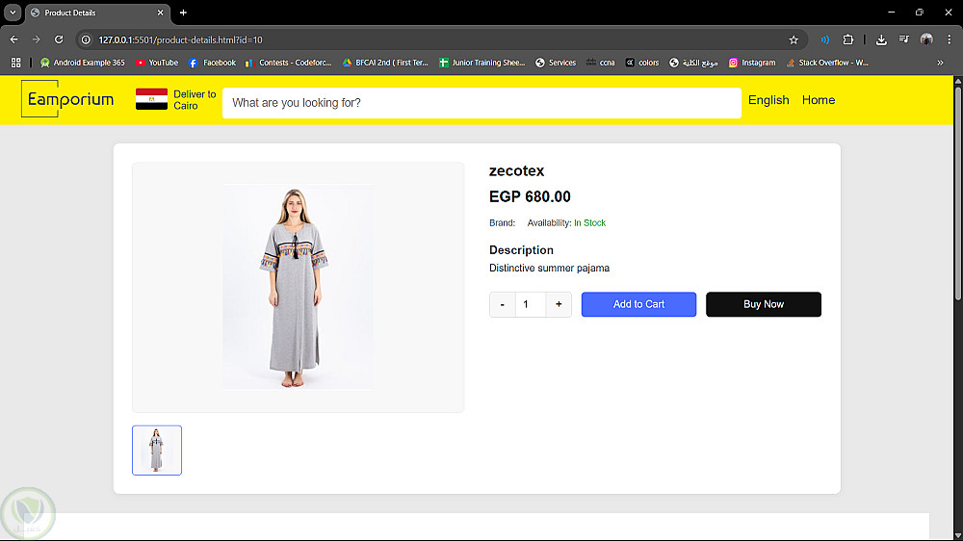Select the pajama thumbnail image
This screenshot has height=541, width=963.
pyautogui.click(x=157, y=451)
